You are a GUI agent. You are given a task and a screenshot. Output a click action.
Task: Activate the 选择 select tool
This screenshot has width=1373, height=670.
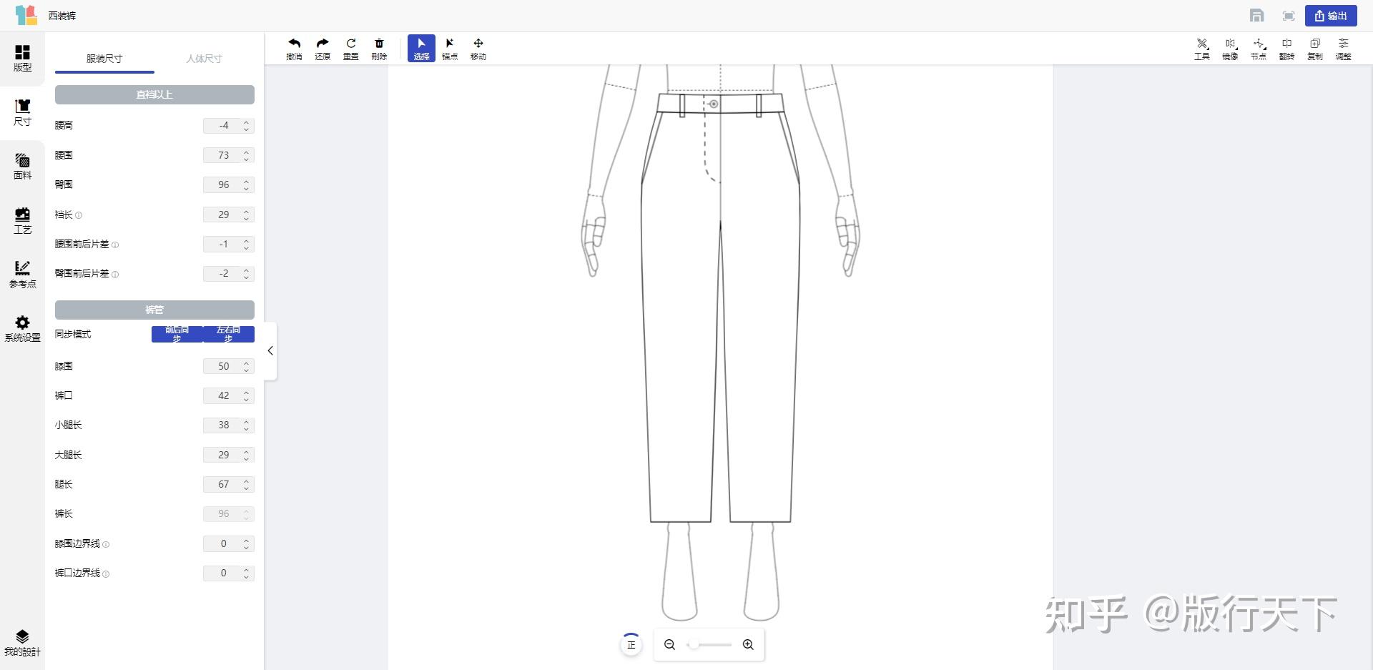tap(421, 49)
